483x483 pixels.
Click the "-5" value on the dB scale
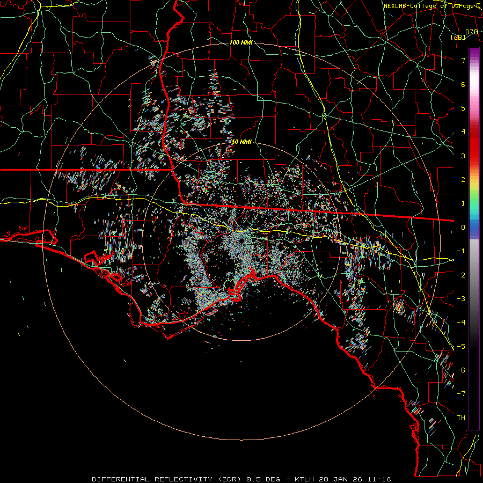coord(461,347)
